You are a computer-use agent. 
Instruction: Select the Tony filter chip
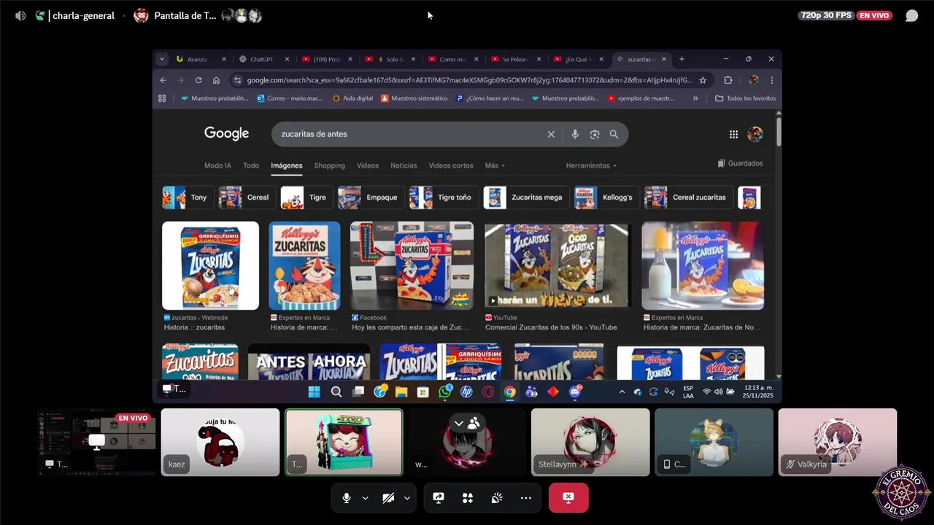tap(188, 198)
